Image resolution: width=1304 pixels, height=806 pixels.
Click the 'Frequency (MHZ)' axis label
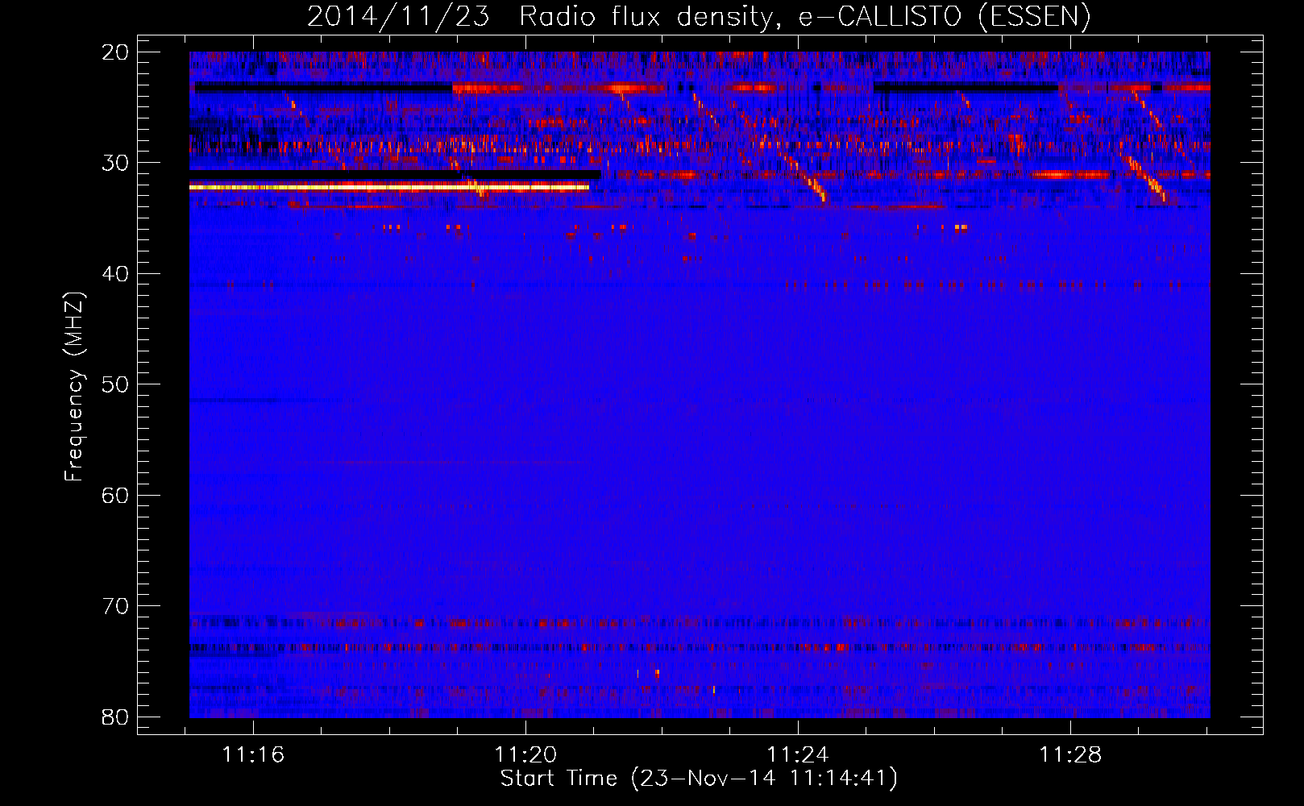pyautogui.click(x=74, y=387)
